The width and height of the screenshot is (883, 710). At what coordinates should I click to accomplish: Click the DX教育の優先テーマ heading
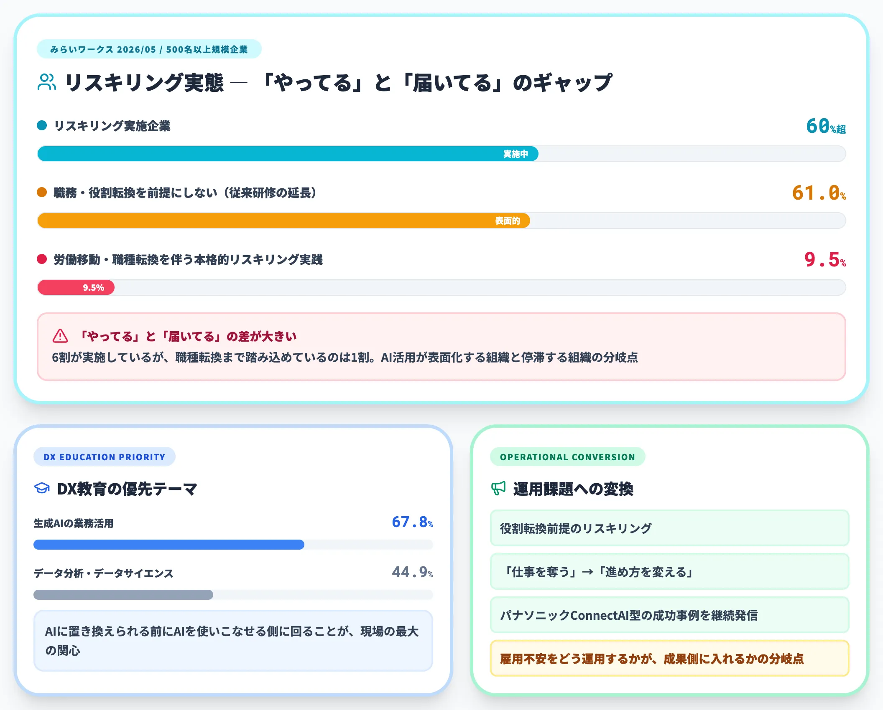127,489
